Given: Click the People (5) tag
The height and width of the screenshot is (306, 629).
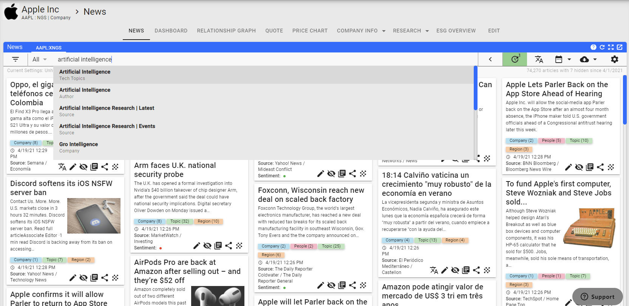Looking at the screenshot, I should coord(551,141).
